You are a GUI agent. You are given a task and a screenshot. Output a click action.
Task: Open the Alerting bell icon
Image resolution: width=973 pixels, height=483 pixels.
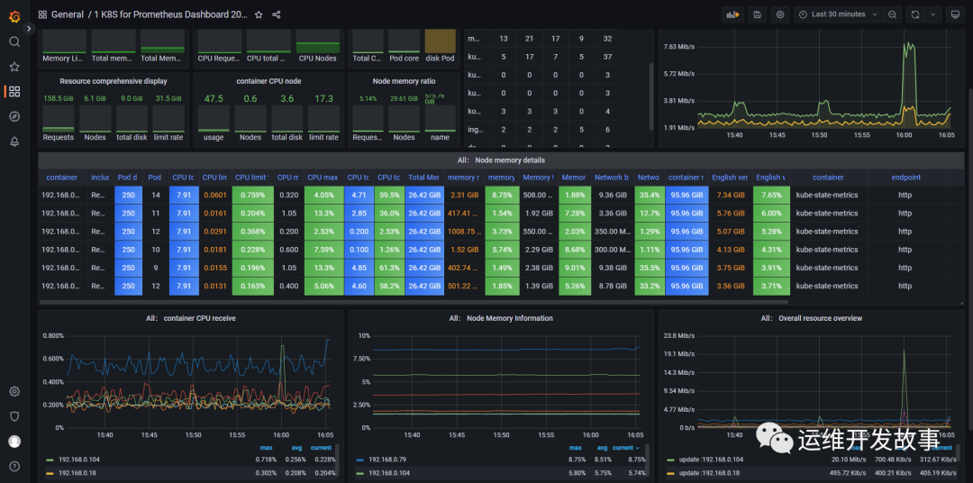pyautogui.click(x=14, y=141)
